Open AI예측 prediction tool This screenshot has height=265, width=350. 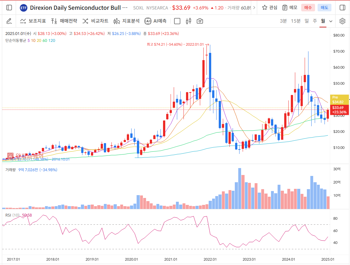[x=155, y=21]
